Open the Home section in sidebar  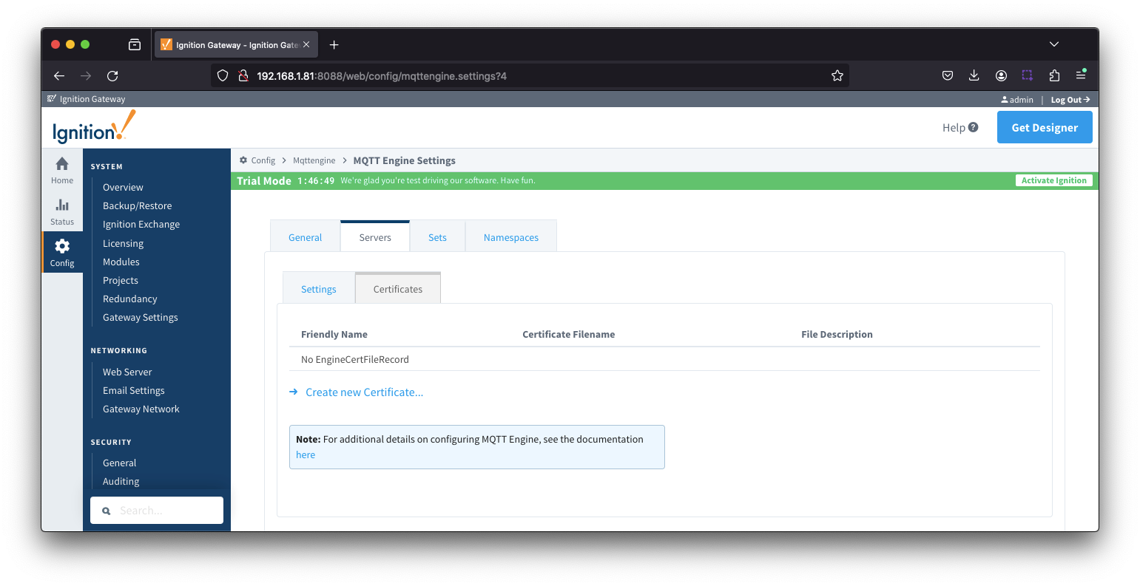pyautogui.click(x=62, y=170)
